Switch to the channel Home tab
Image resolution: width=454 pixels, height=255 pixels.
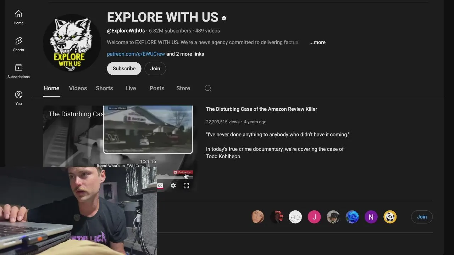(51, 88)
